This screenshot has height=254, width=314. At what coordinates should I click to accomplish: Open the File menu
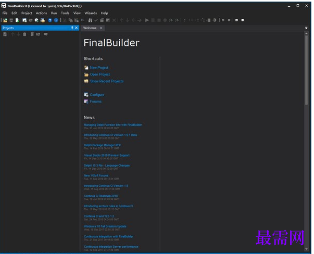pyautogui.click(x=5, y=13)
